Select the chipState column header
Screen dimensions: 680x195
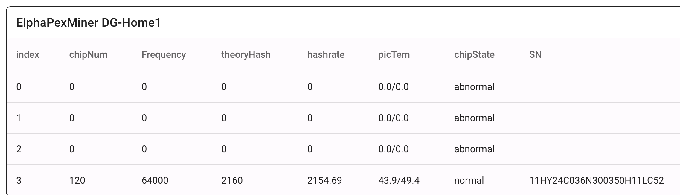click(x=474, y=55)
